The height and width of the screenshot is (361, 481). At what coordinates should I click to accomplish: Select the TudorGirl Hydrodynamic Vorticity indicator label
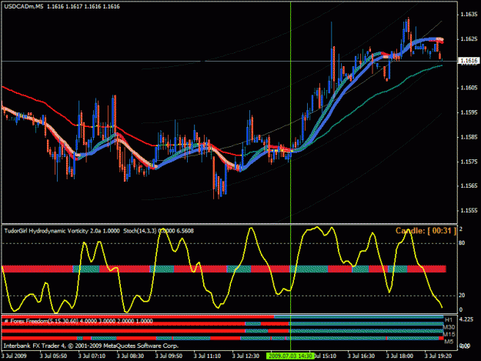[x=62, y=231]
